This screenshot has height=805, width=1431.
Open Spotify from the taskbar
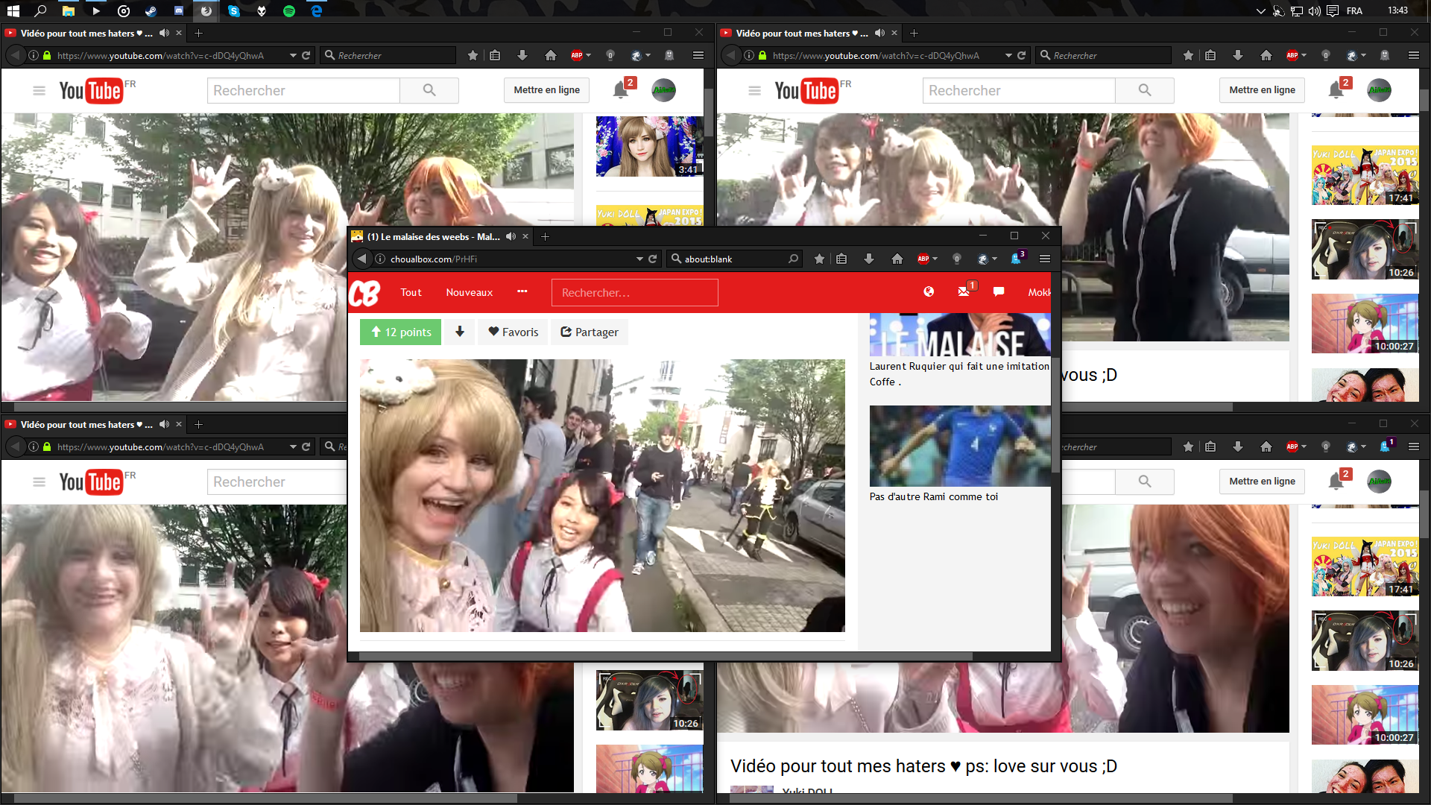pos(289,11)
